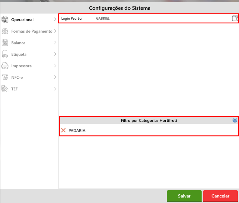Click the wallet icon beside Login Padrão
The image size is (239, 203).
[235, 18]
